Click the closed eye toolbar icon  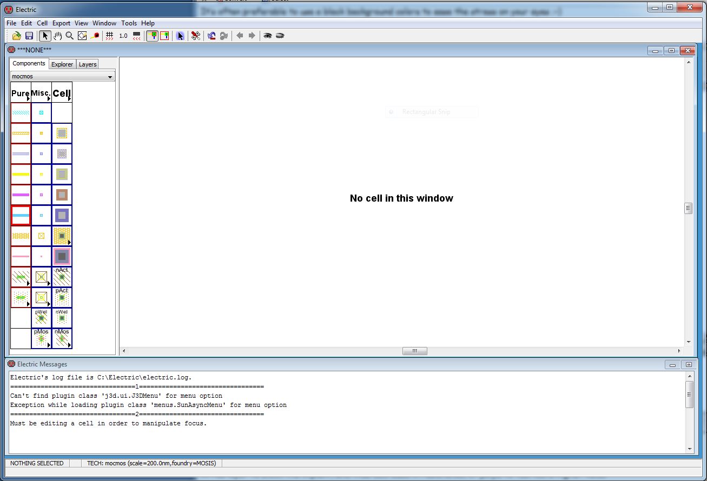click(x=280, y=36)
